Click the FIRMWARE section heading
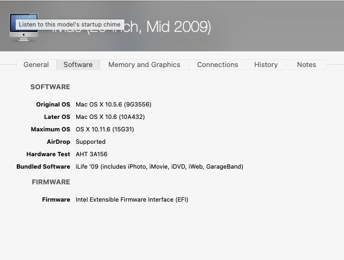The height and width of the screenshot is (260, 344). point(51,182)
